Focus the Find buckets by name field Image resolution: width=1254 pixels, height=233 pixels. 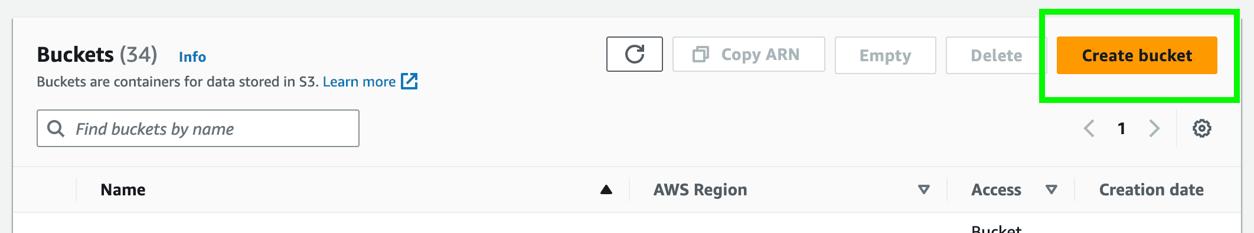pyautogui.click(x=198, y=128)
